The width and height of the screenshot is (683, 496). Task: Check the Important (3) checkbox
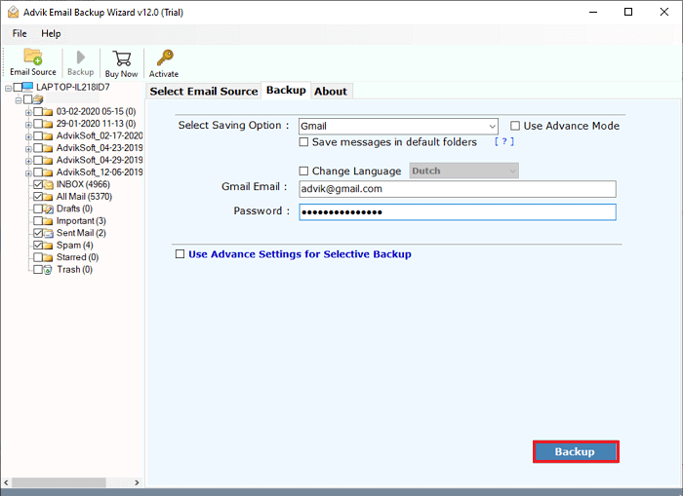point(38,221)
